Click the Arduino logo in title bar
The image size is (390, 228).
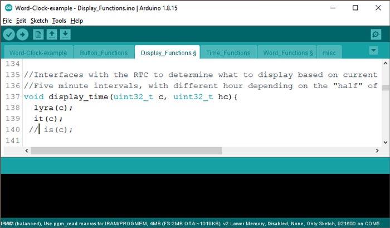[x=7, y=8]
